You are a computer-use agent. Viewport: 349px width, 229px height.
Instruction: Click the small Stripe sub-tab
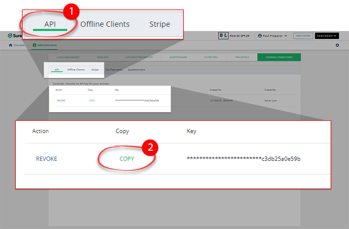pyautogui.click(x=95, y=70)
